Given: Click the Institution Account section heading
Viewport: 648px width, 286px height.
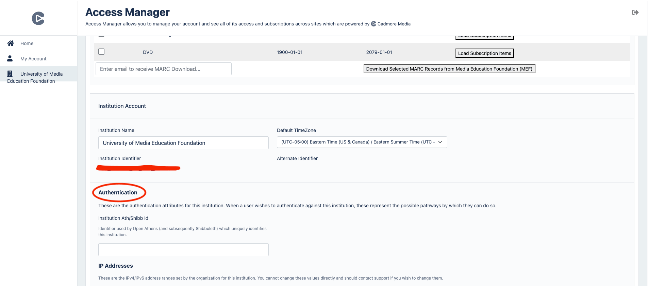Looking at the screenshot, I should pyautogui.click(x=122, y=106).
